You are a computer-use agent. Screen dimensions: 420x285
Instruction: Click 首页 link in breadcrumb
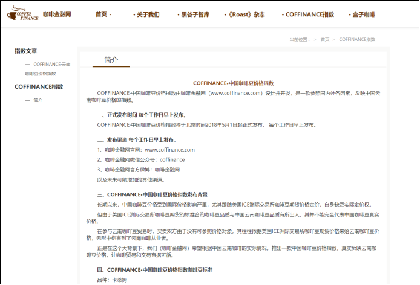(325, 39)
